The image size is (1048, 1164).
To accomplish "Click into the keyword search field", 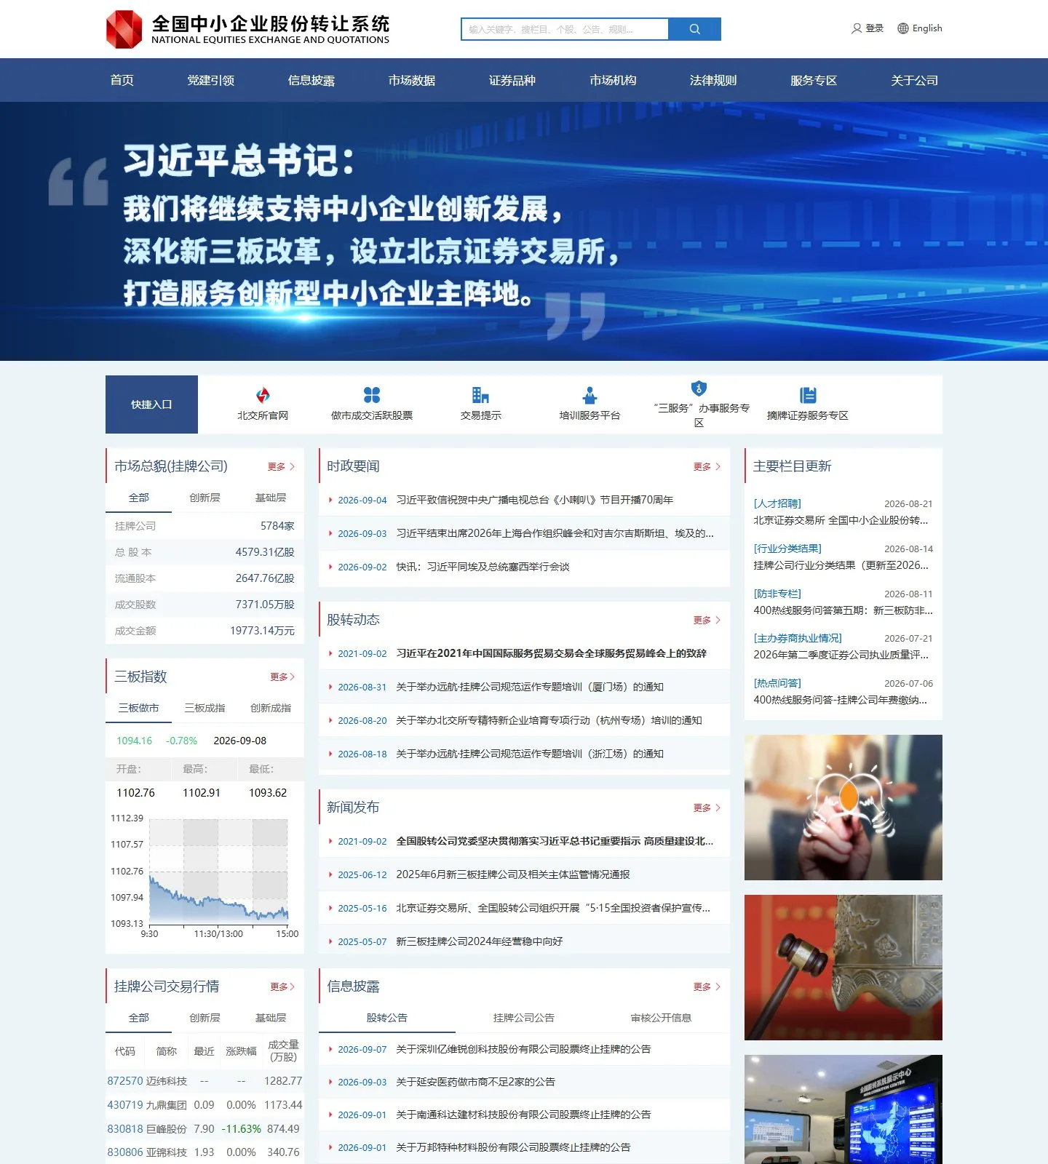I will (x=565, y=29).
